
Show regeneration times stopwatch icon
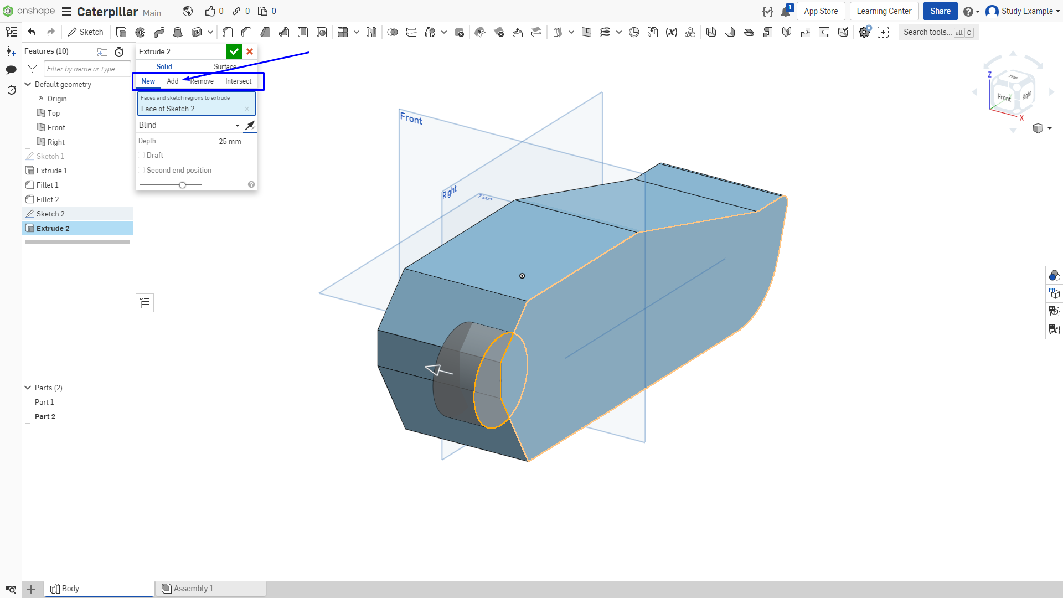[119, 51]
